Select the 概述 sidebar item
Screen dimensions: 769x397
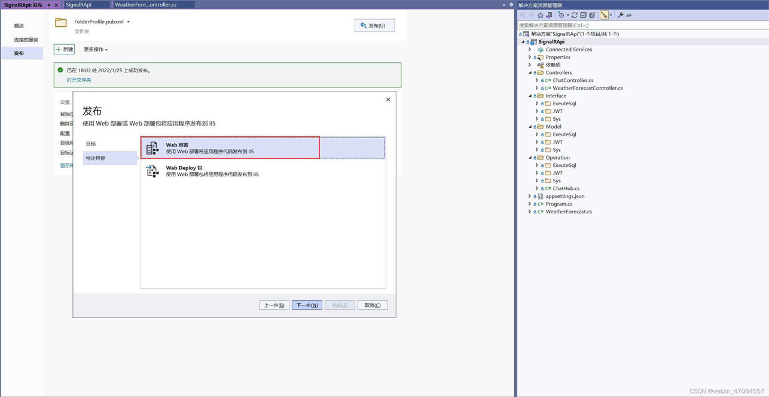point(19,26)
